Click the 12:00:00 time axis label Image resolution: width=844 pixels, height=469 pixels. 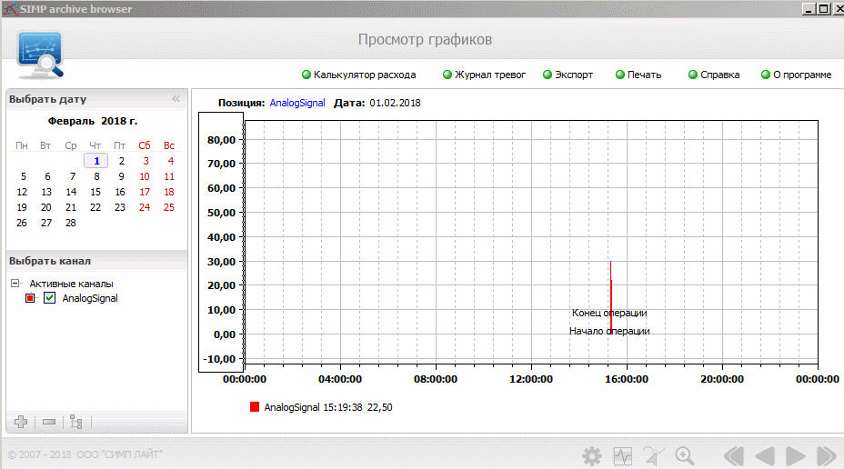(531, 379)
